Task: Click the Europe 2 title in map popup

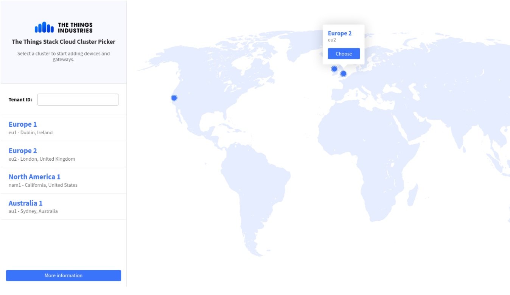Action: (x=340, y=34)
